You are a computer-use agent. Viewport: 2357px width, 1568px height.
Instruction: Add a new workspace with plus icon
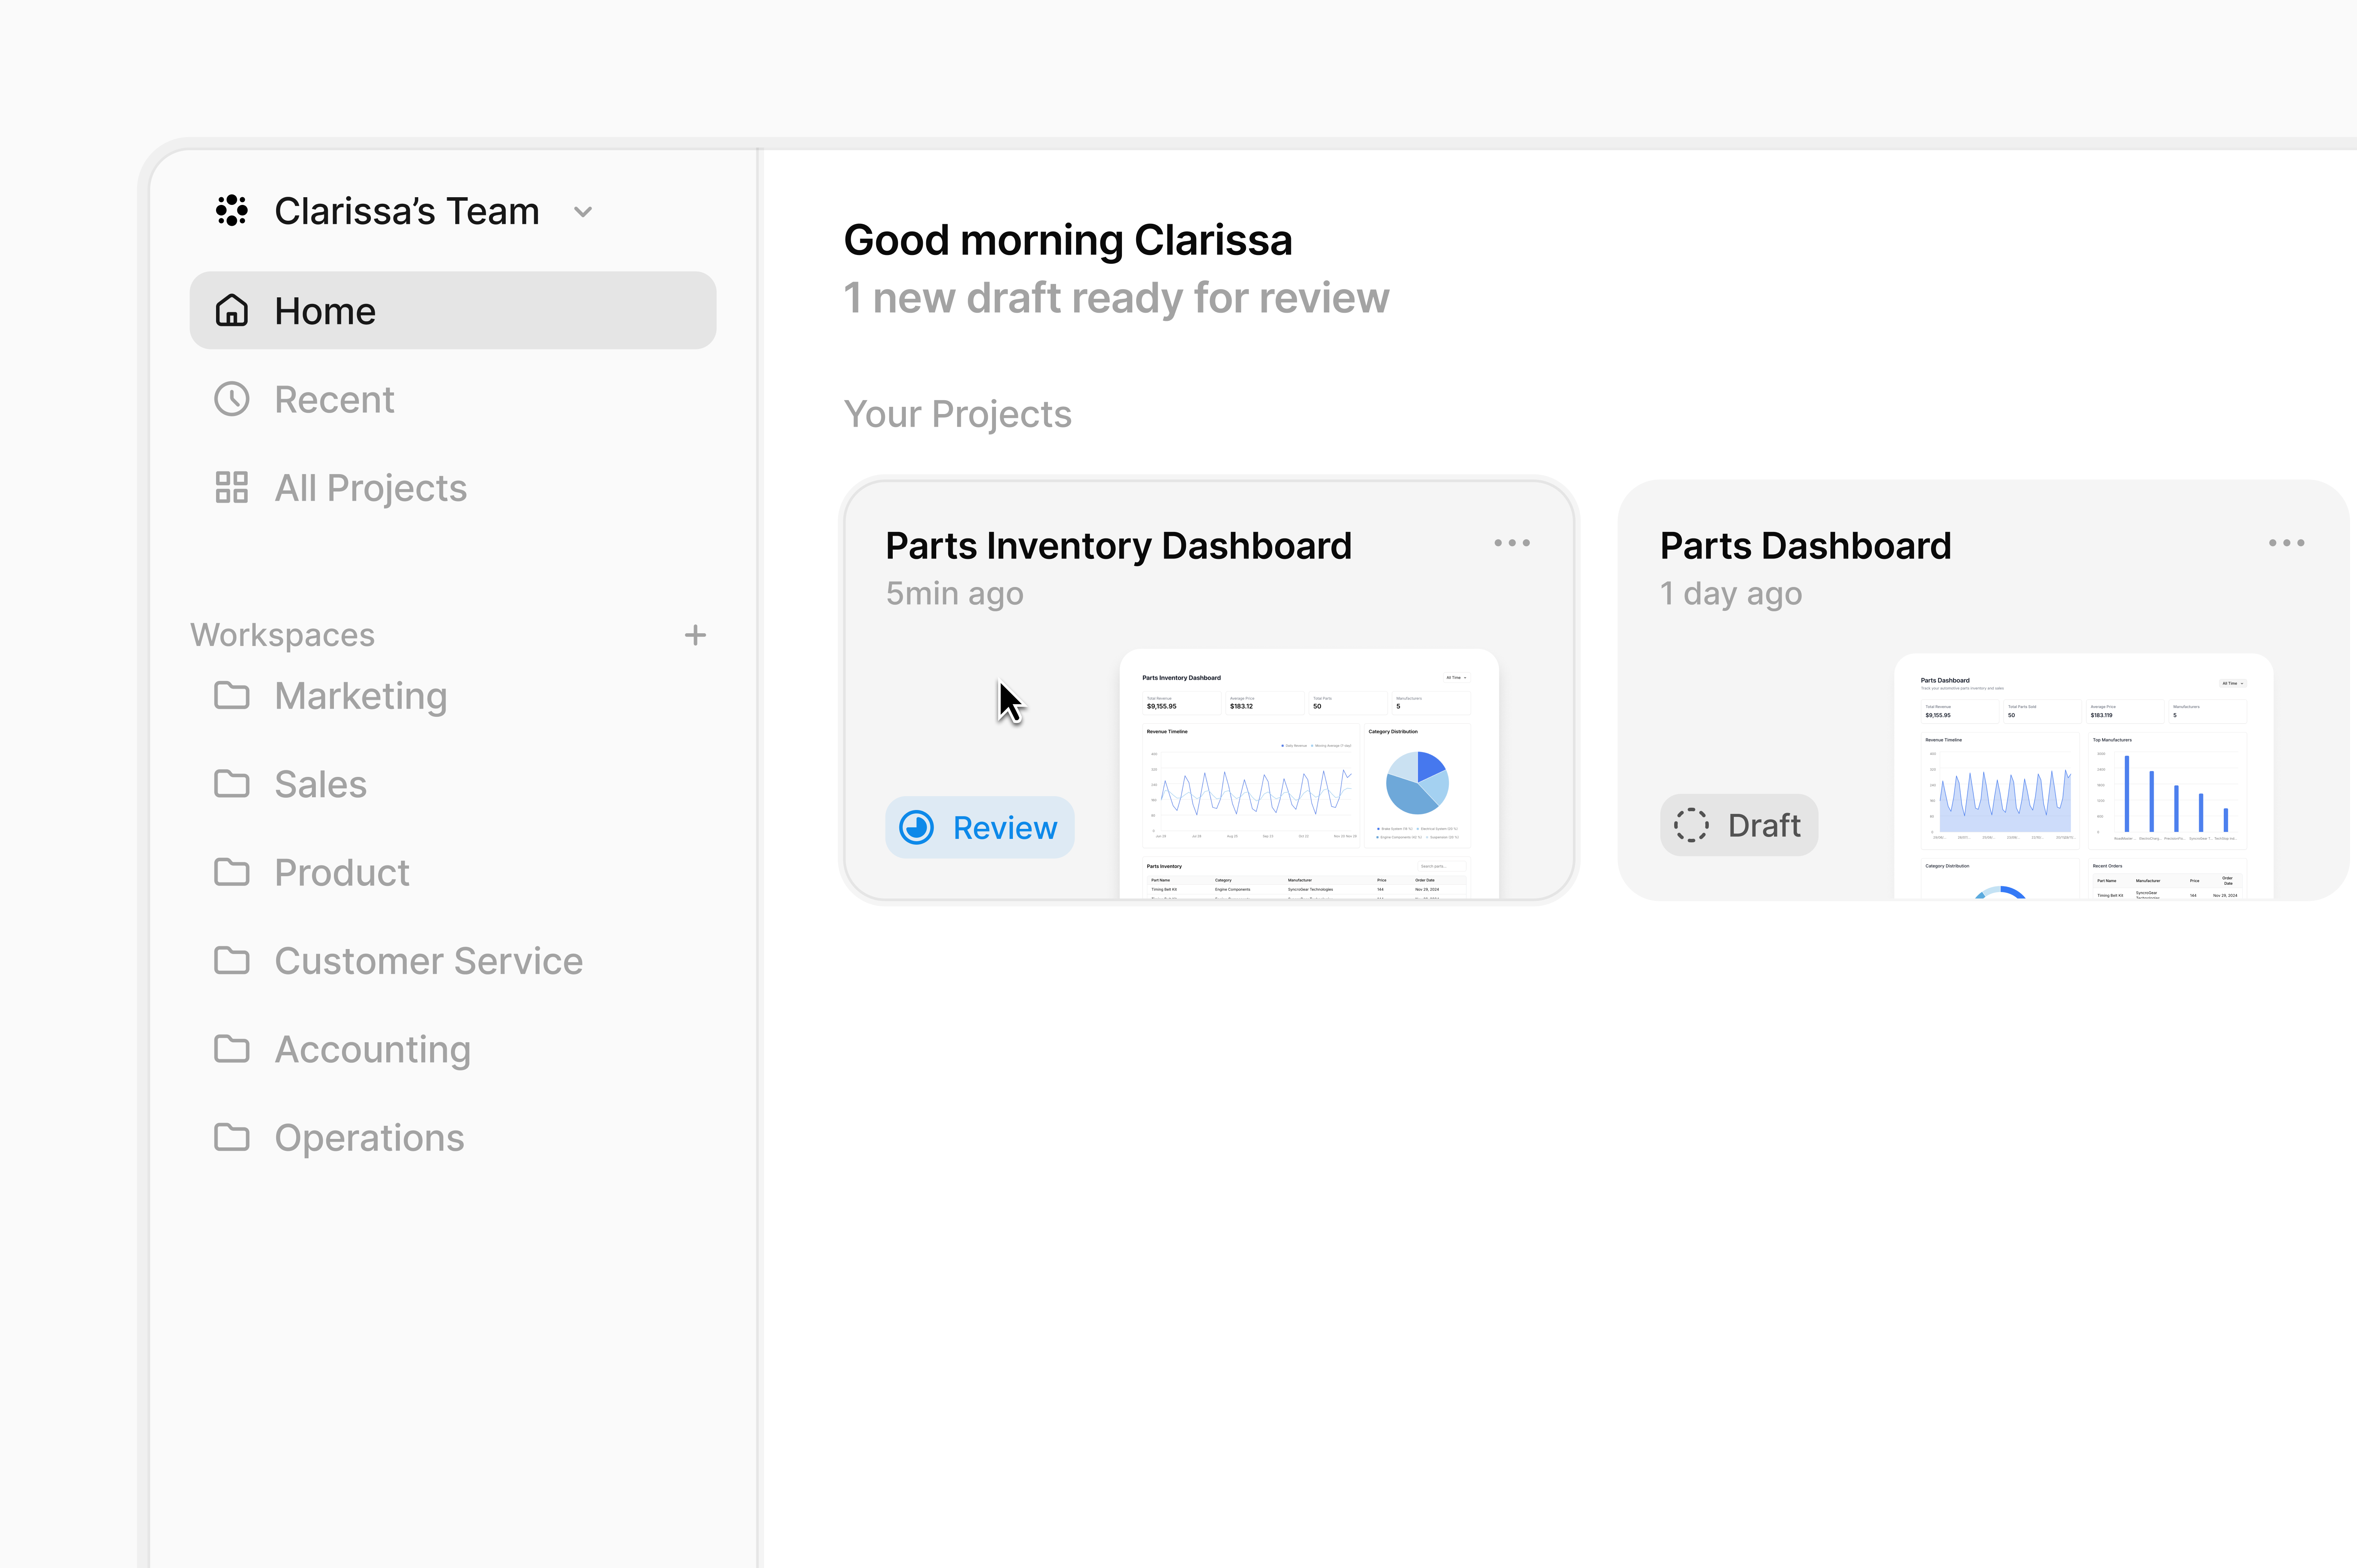[695, 635]
